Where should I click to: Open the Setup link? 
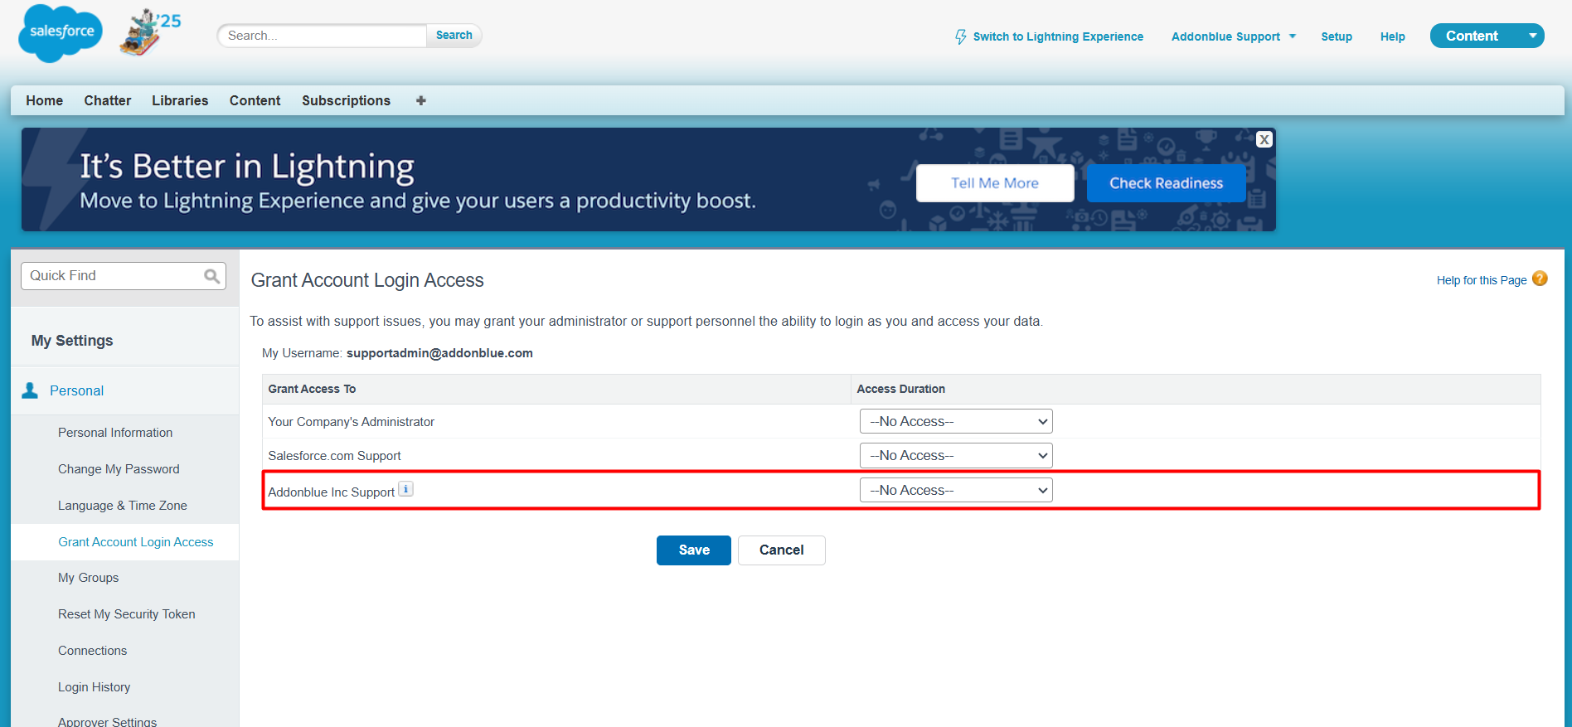1337,36
